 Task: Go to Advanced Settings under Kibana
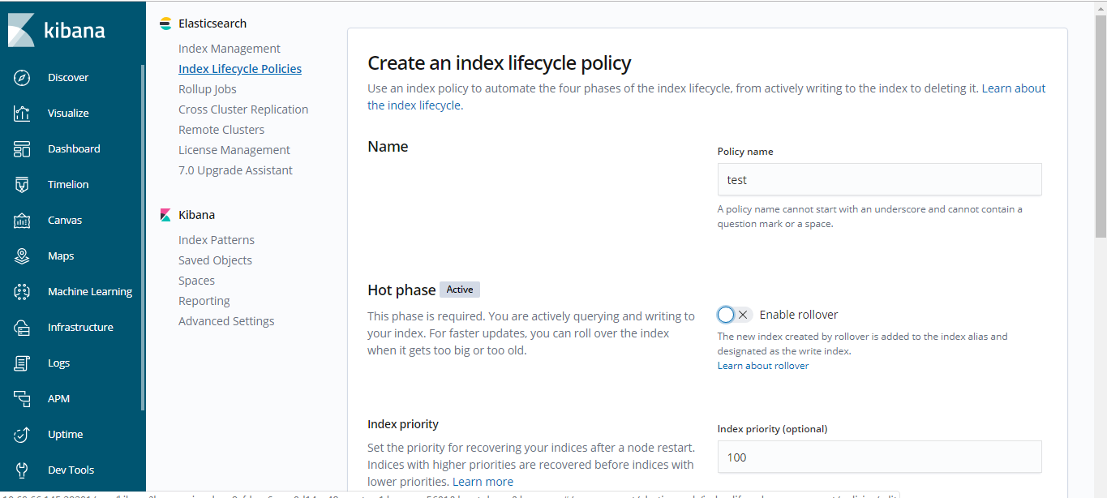pyautogui.click(x=226, y=321)
